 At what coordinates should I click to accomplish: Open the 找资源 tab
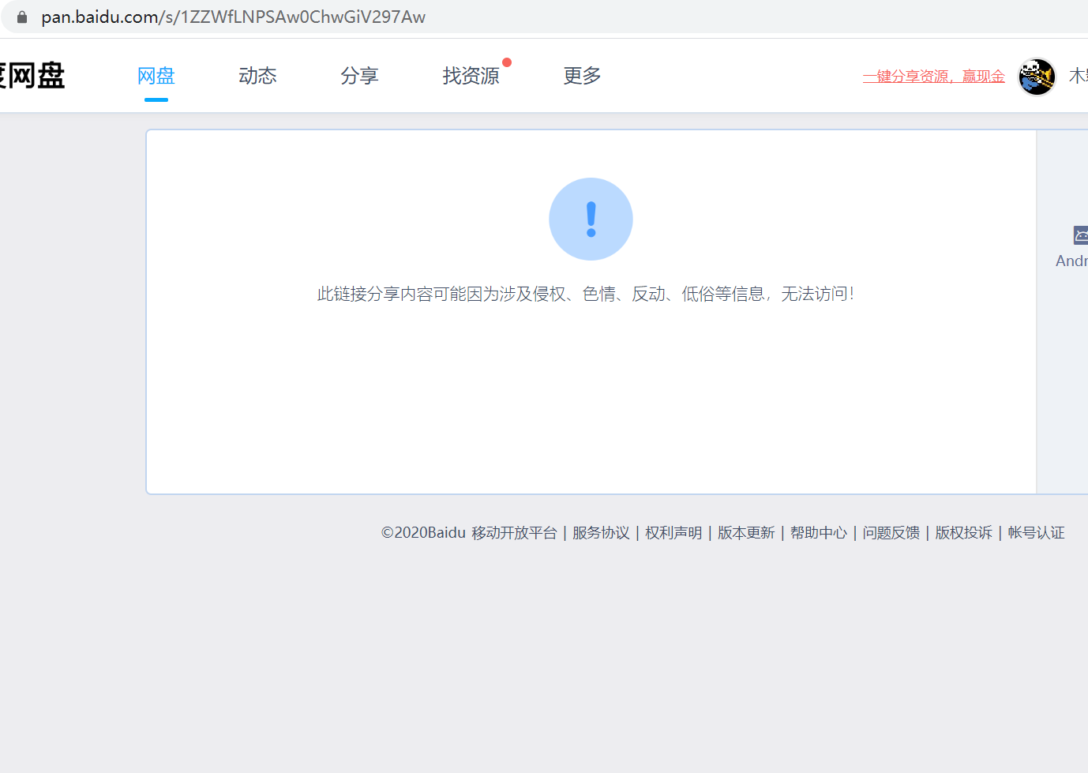pos(471,76)
